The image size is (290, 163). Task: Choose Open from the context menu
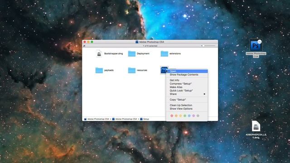coord(187,71)
